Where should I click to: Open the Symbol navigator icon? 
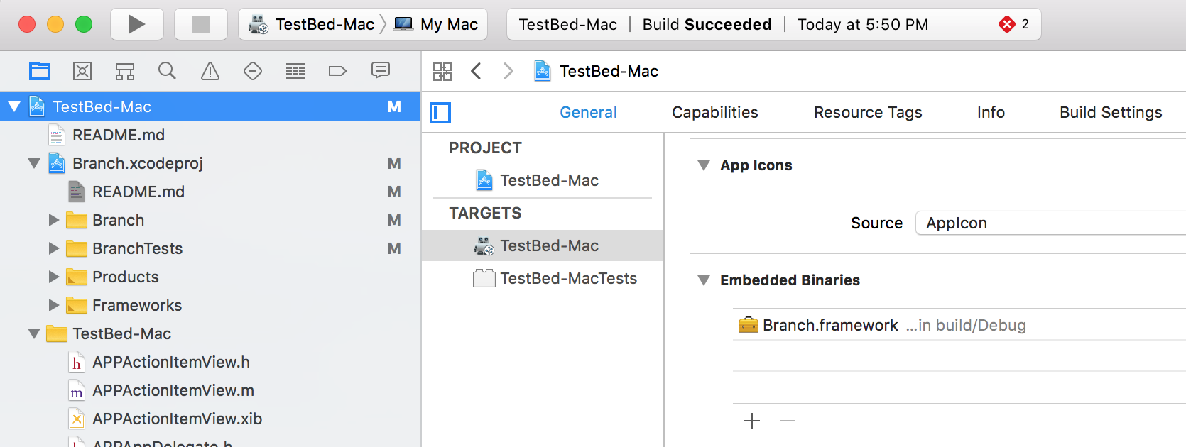(125, 71)
